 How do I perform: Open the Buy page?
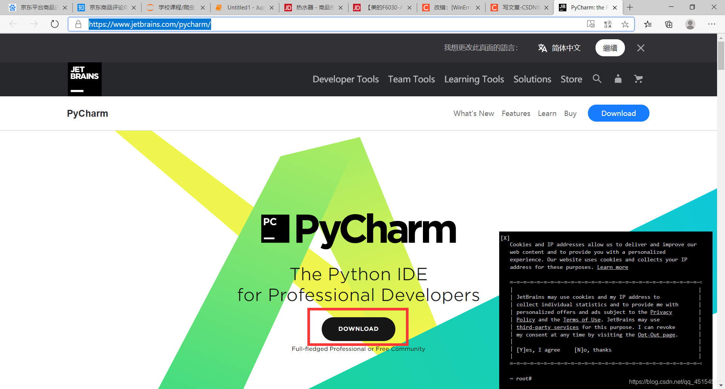[x=570, y=113]
